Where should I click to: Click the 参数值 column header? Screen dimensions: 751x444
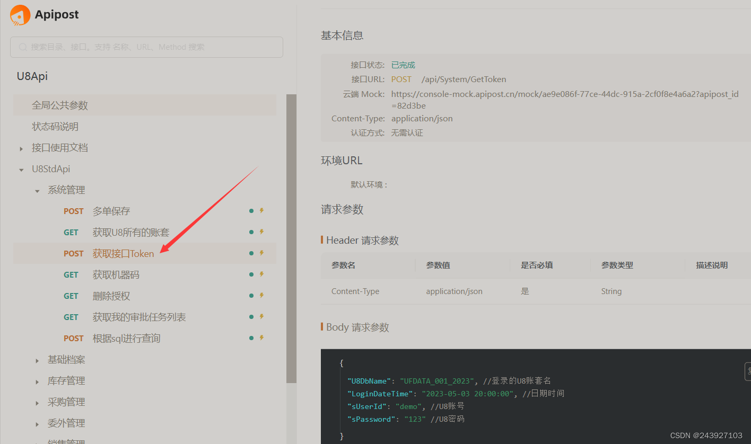click(x=438, y=265)
